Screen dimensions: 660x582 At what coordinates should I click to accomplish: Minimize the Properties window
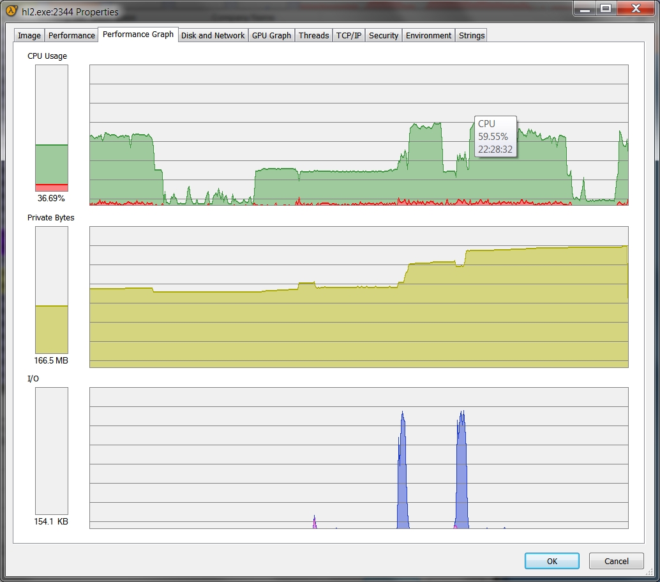(x=585, y=9)
